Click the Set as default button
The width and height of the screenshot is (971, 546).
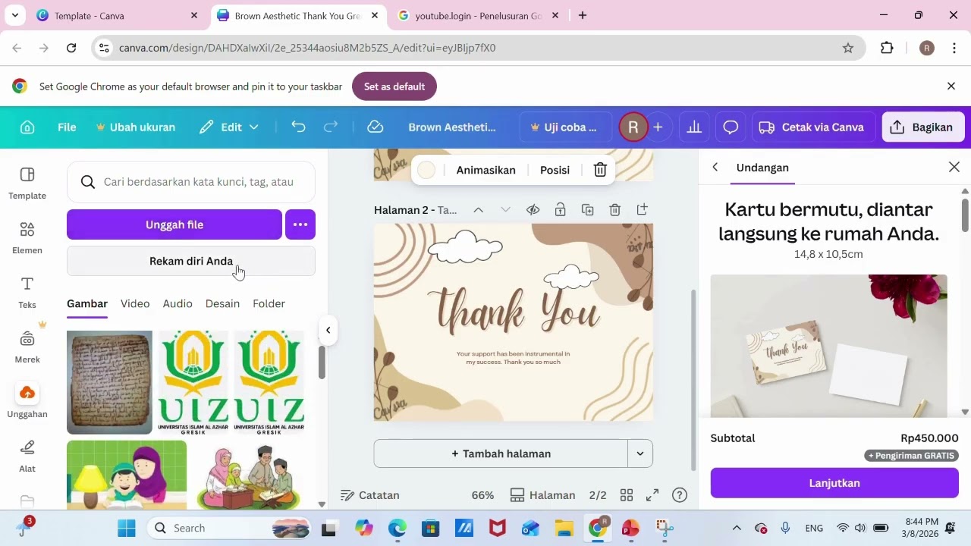[x=394, y=86]
